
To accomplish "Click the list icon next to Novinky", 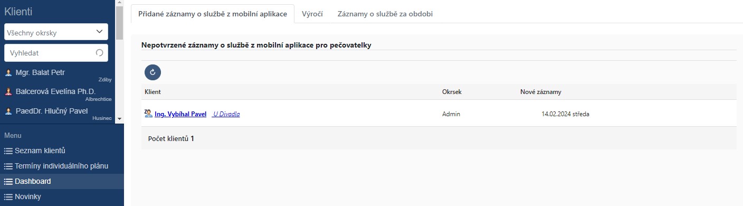I will 8,197.
